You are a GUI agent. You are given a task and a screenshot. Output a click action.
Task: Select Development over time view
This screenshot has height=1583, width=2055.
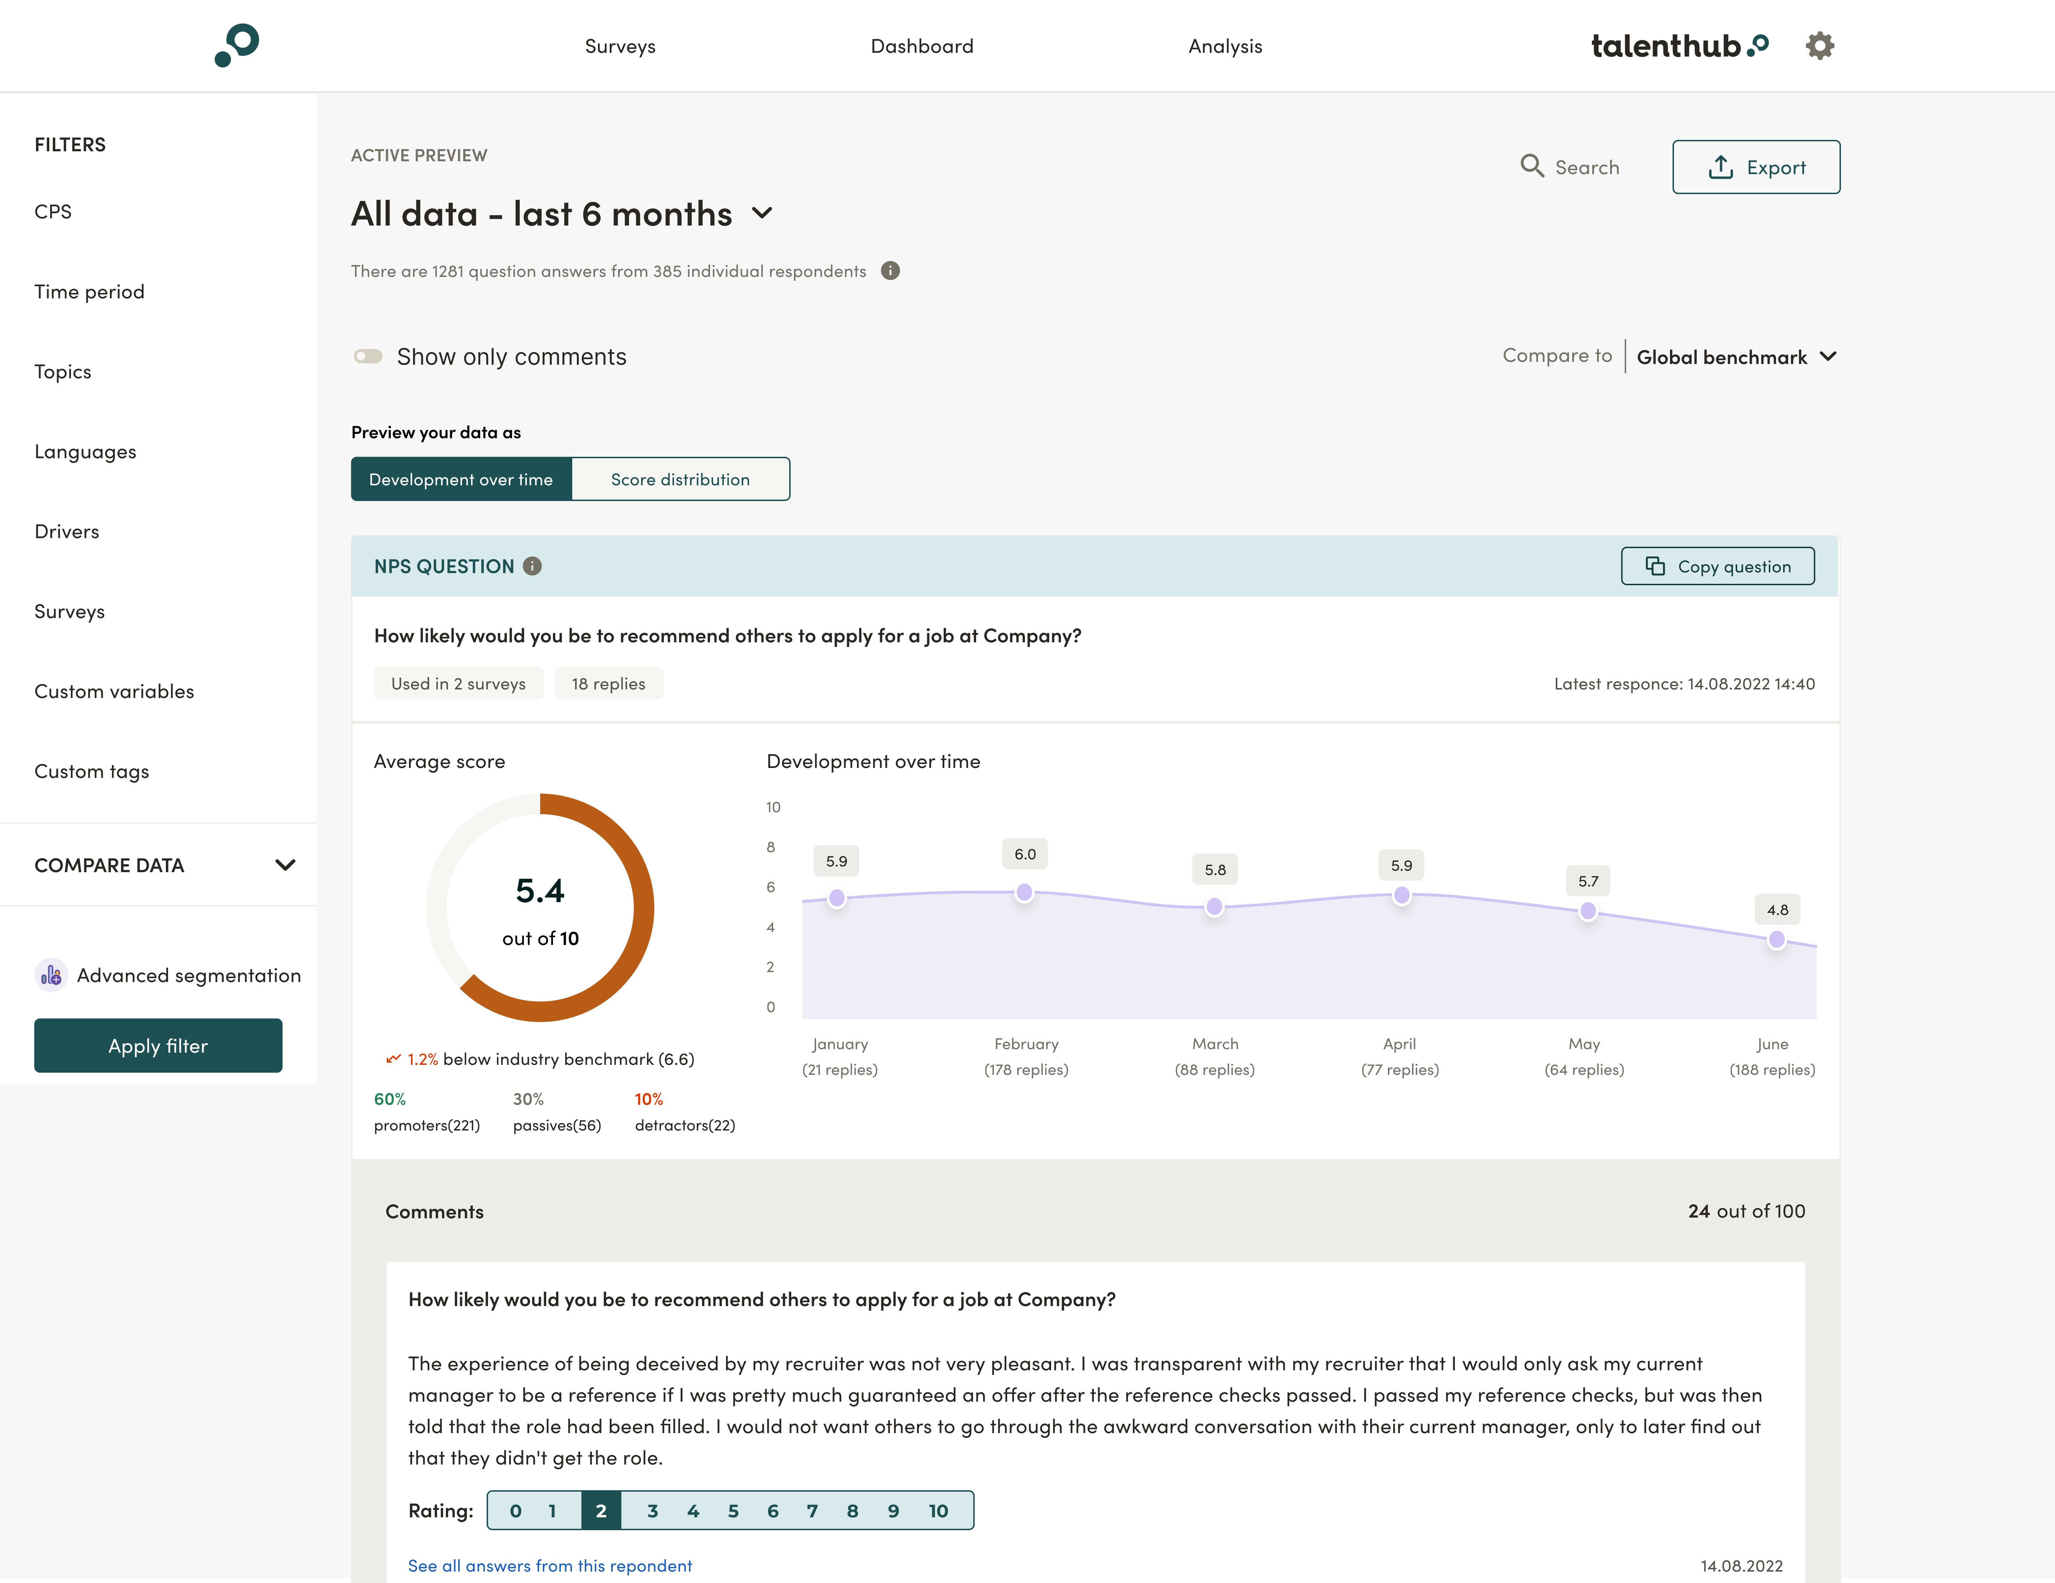coord(461,479)
